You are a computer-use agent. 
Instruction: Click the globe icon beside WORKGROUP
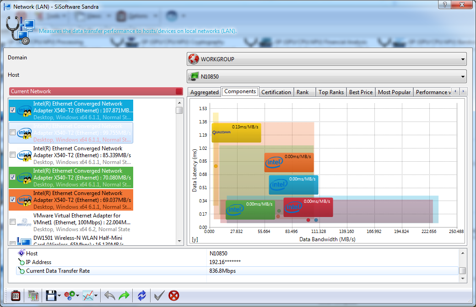pyautogui.click(x=193, y=59)
